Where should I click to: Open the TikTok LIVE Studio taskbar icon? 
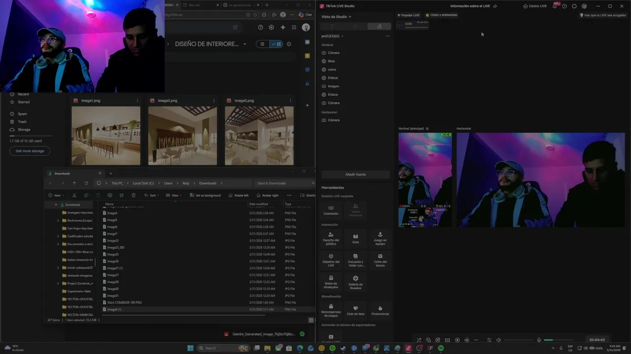pos(408,348)
